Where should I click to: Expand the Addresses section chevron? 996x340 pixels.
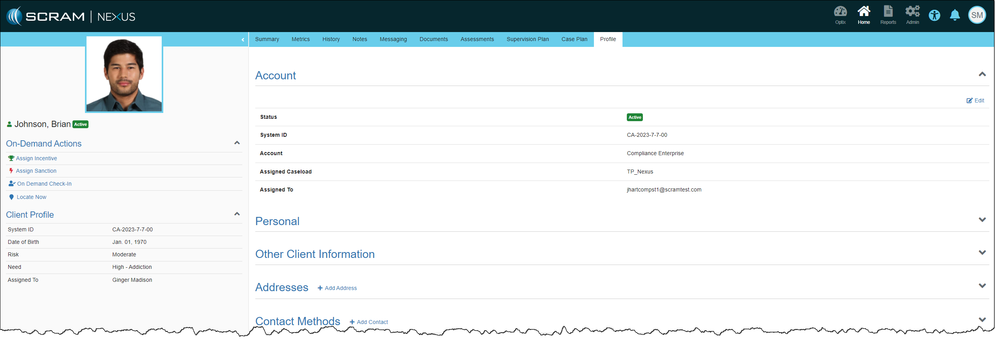(x=982, y=286)
